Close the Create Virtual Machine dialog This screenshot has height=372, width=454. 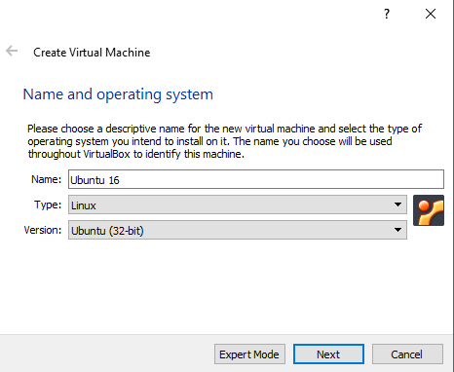431,14
